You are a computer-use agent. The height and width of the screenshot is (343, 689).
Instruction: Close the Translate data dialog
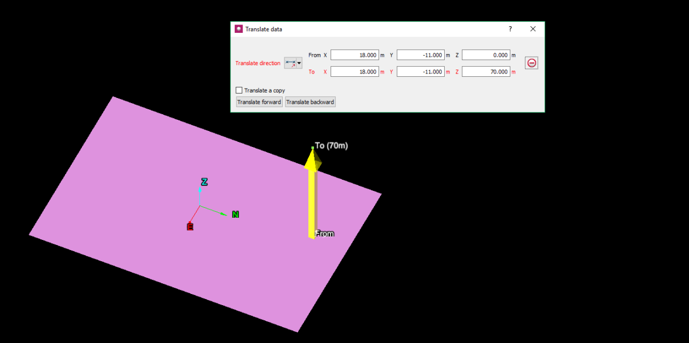click(533, 29)
